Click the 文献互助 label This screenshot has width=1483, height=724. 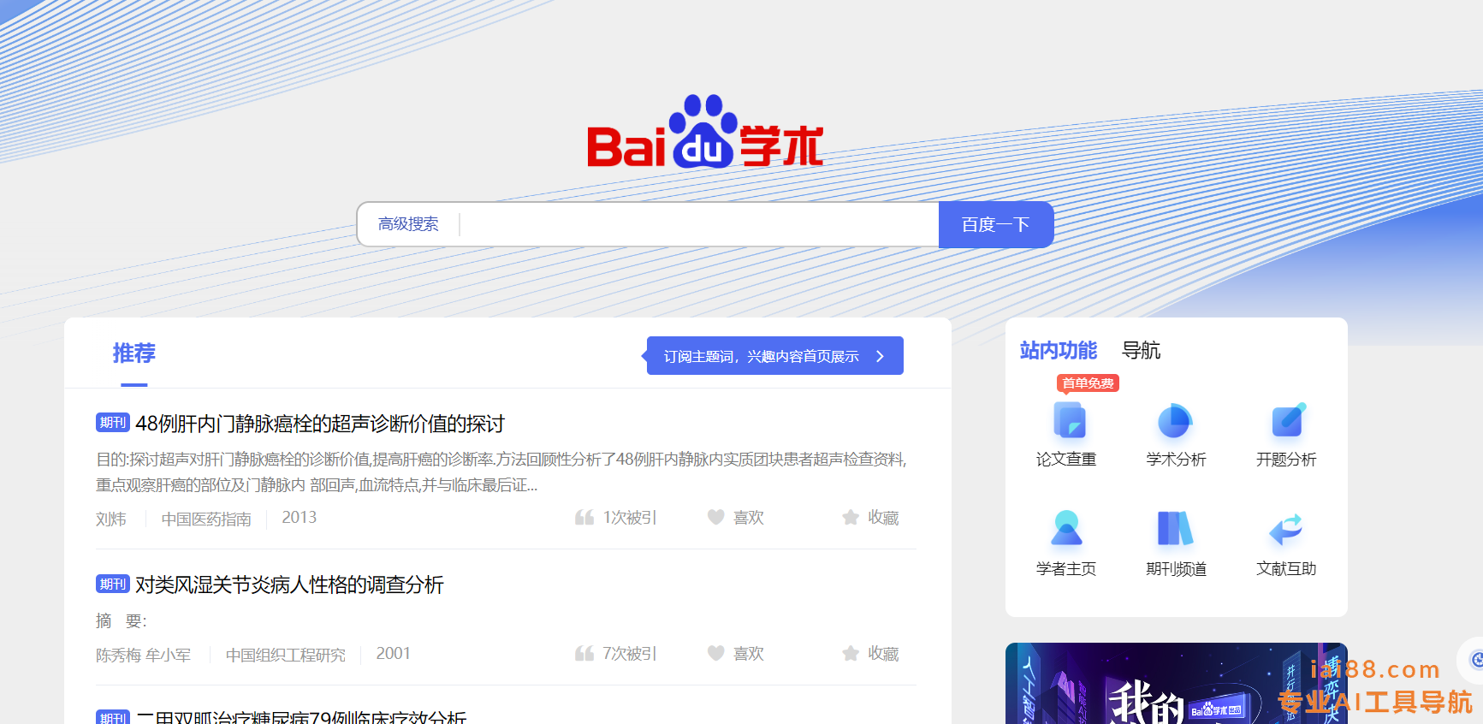pos(1286,569)
